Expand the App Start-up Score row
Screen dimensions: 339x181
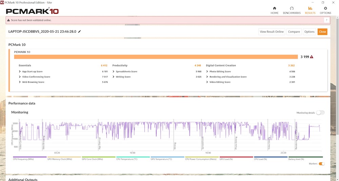click(x=20, y=72)
